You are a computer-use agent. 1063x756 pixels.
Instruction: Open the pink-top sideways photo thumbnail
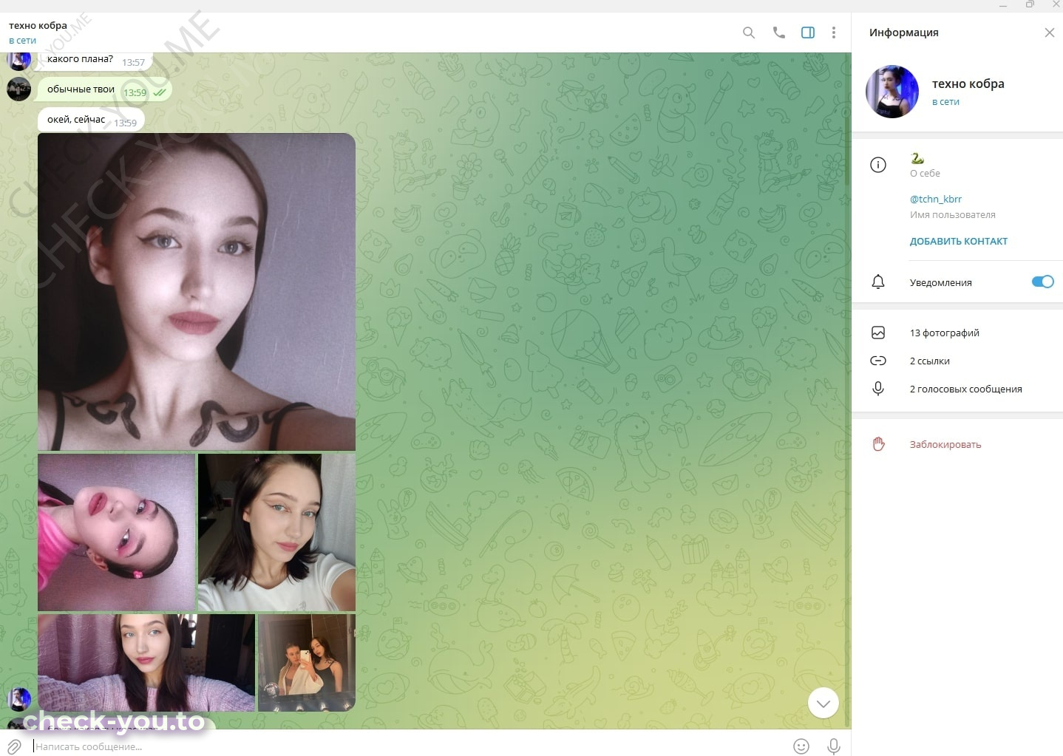[116, 532]
